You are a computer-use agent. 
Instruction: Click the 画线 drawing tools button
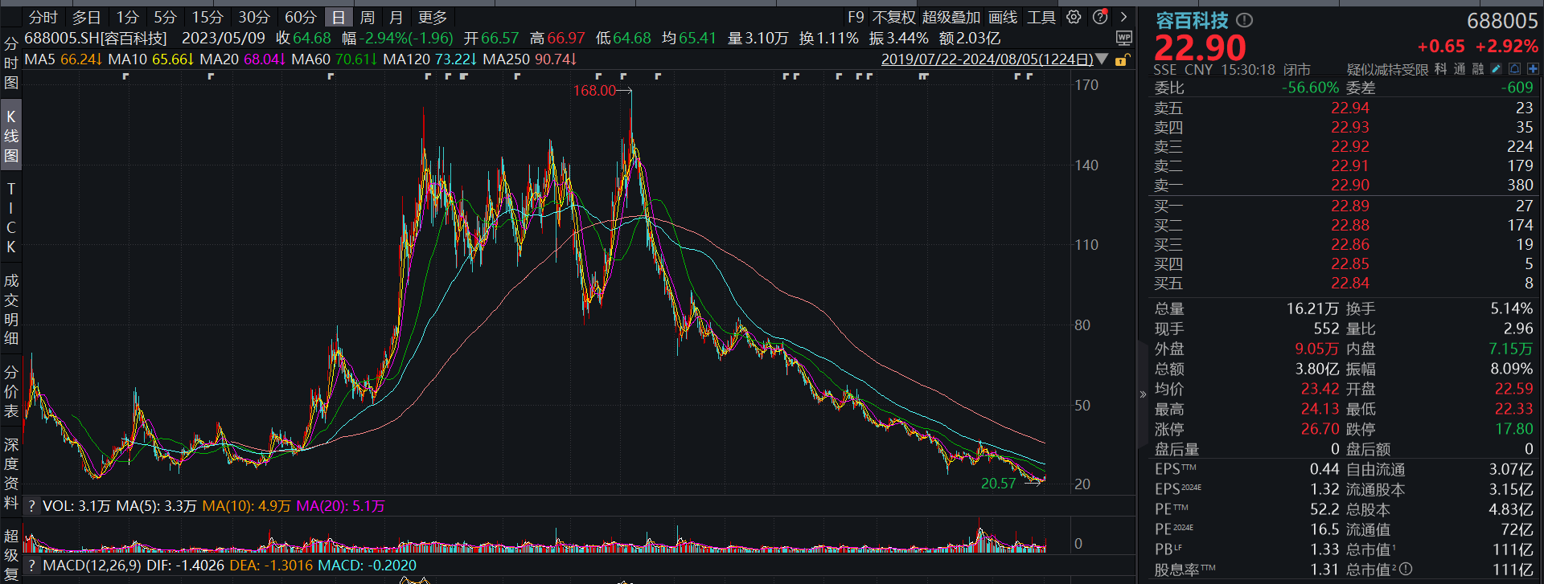[1002, 17]
